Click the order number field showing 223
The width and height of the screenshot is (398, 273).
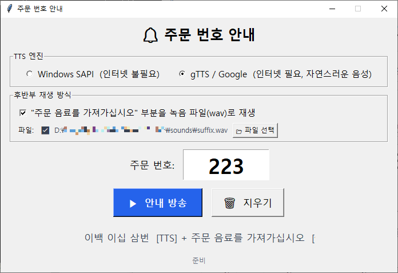click(226, 166)
